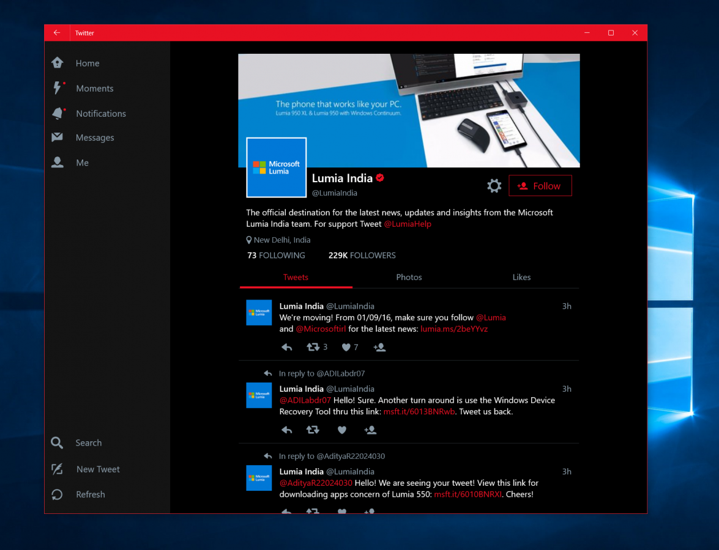Click the New Tweet compose icon
719x550 pixels.
[x=57, y=469]
